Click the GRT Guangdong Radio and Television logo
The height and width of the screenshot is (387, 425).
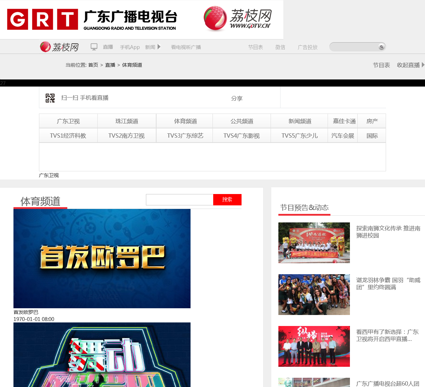tap(92, 20)
